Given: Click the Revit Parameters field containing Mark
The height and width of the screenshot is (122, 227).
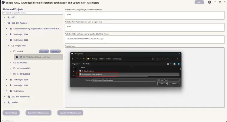Looking at the screenshot, I should (145, 27).
